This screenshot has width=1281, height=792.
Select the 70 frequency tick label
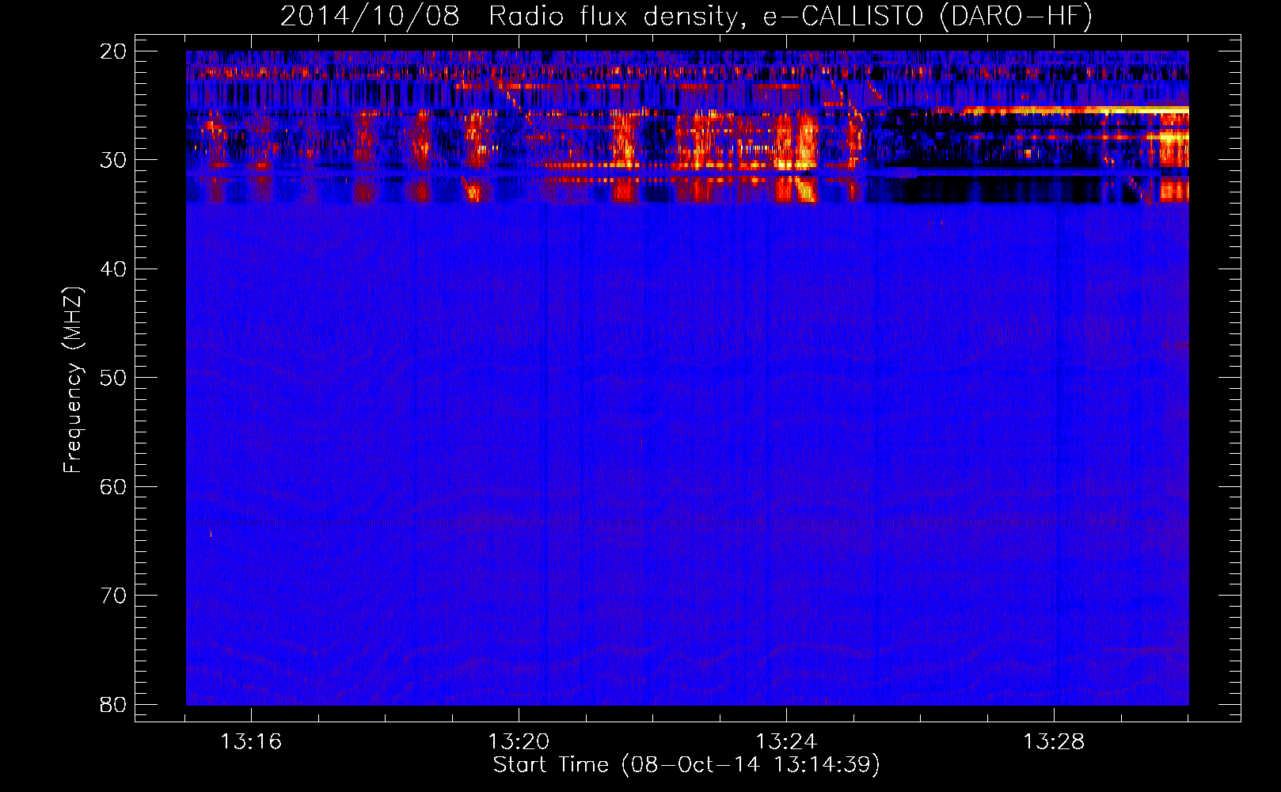113,596
